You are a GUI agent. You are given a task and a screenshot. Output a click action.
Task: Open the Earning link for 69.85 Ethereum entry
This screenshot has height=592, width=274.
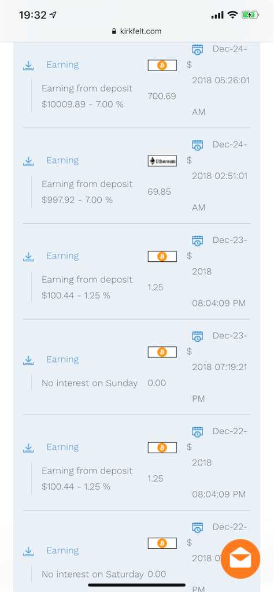pos(62,161)
